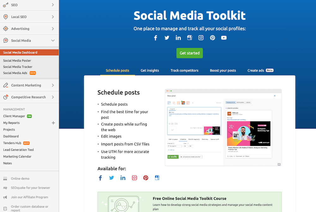Open Dashboard in Management section

click(x=11, y=136)
